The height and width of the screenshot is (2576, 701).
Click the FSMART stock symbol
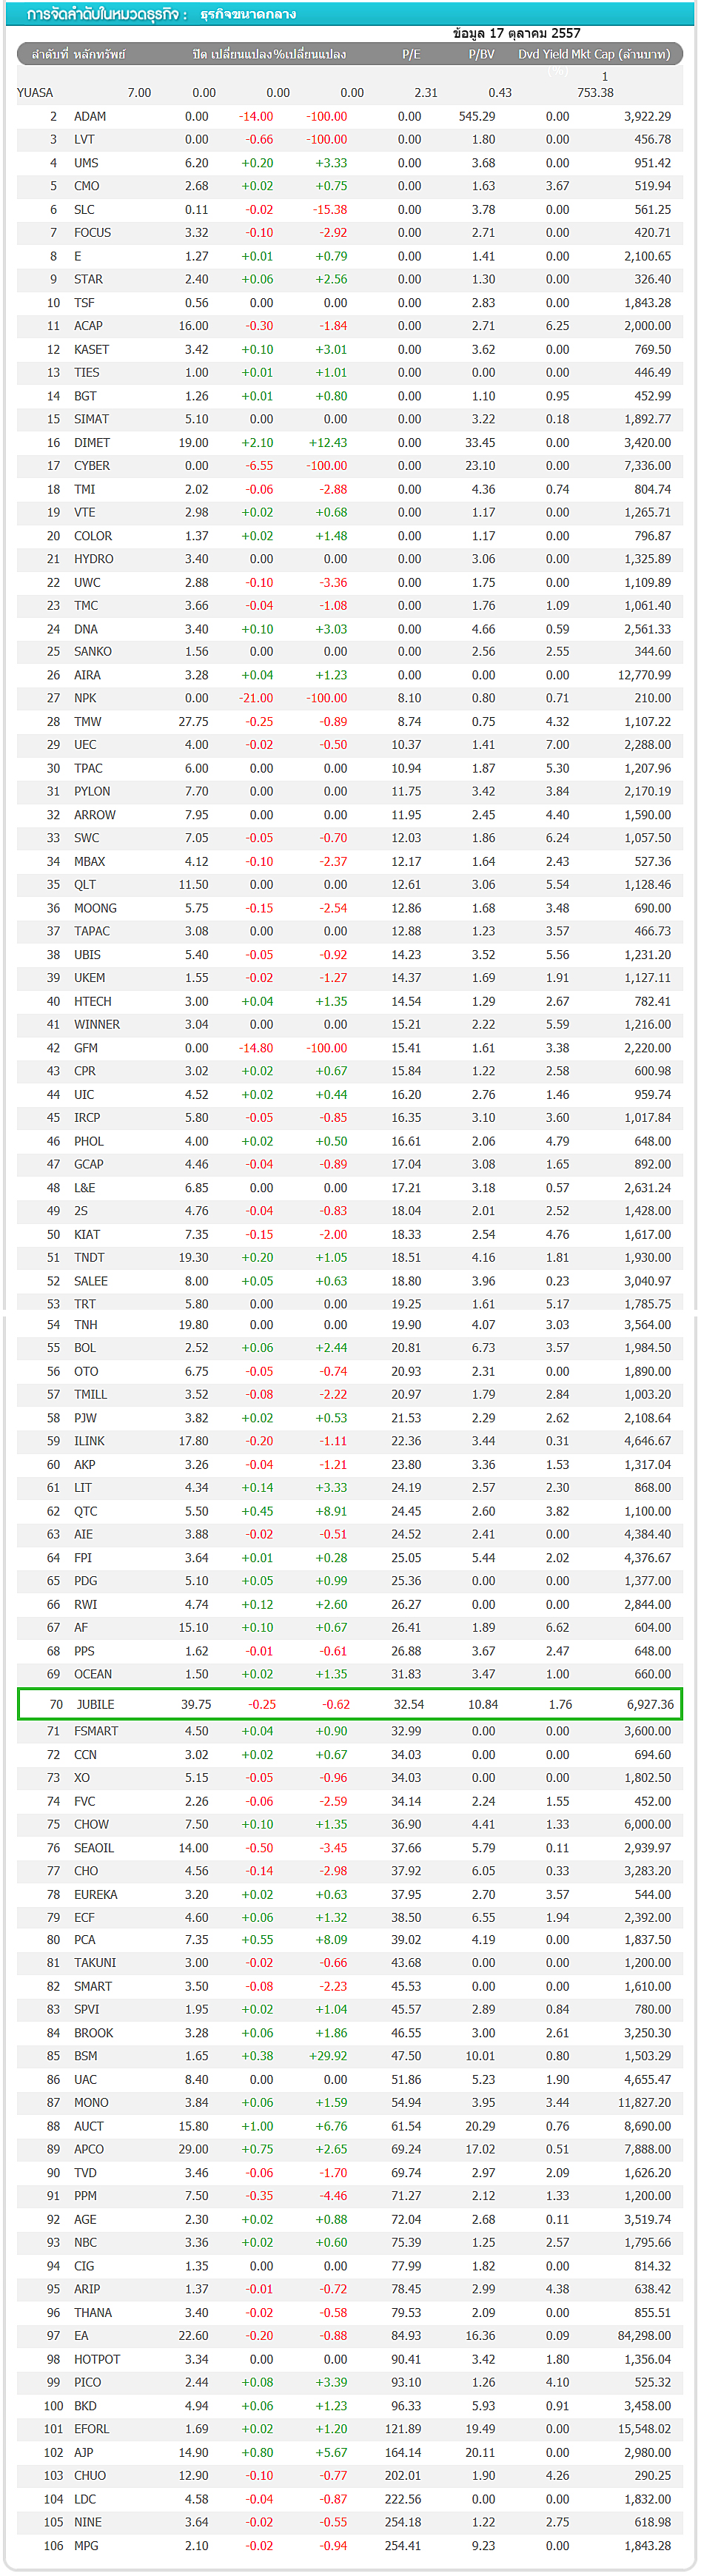pos(96,1731)
